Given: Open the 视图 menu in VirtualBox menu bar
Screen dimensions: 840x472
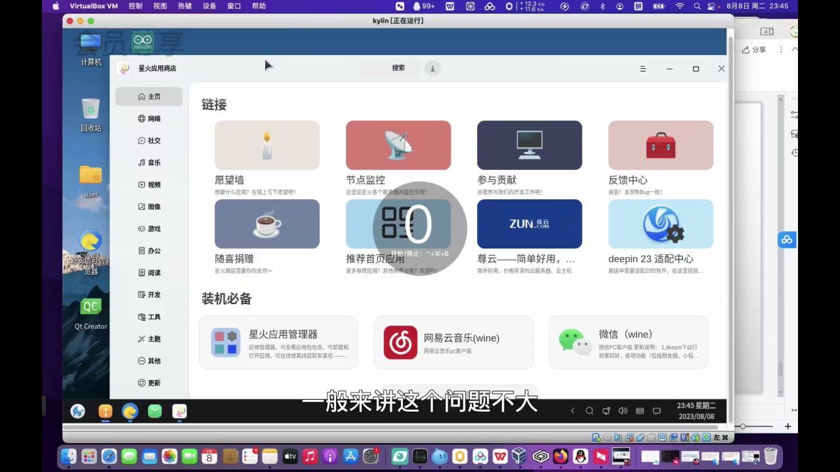Looking at the screenshot, I should [x=160, y=6].
